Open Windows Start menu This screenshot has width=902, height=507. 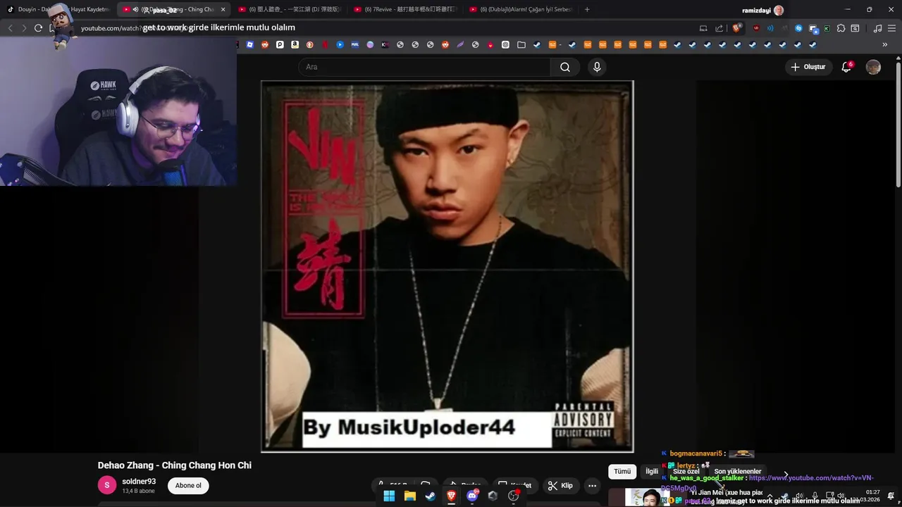point(389,496)
